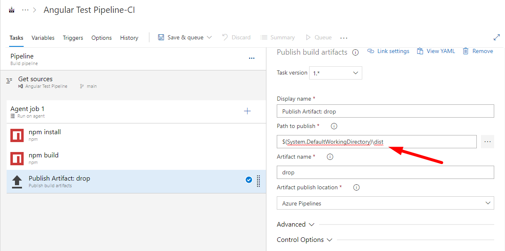Click info icon beside Artifact publish location
Image resolution: width=505 pixels, height=251 pixels.
(x=356, y=188)
